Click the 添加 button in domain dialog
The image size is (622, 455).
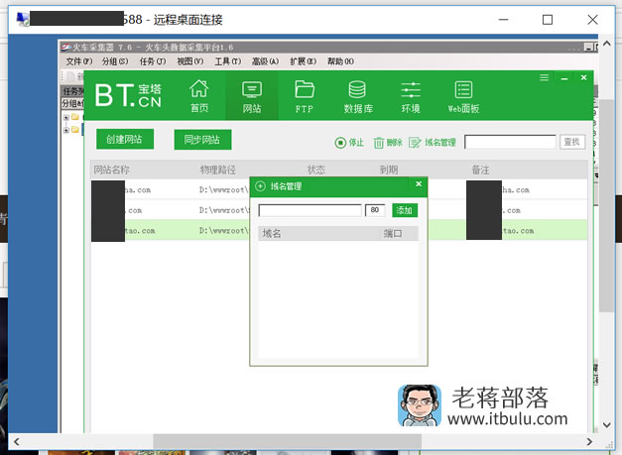(404, 210)
